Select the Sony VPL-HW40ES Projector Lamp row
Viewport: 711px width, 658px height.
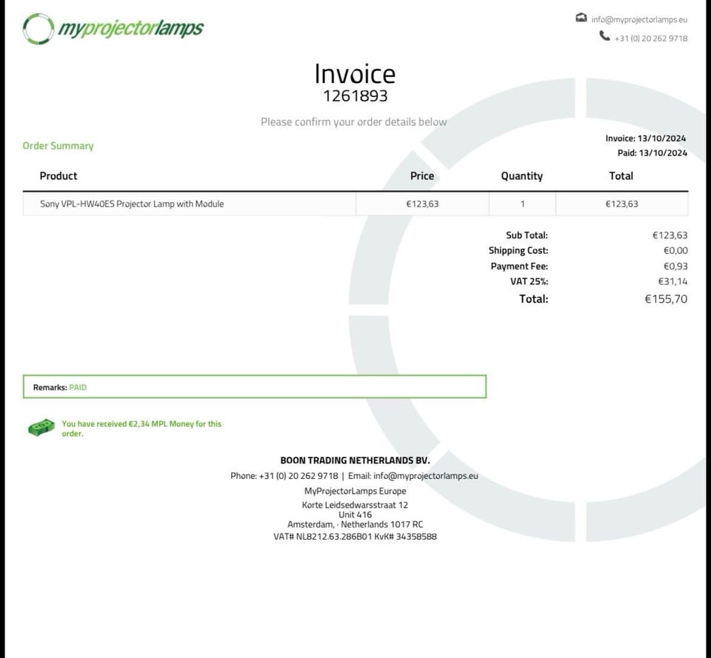coord(355,204)
